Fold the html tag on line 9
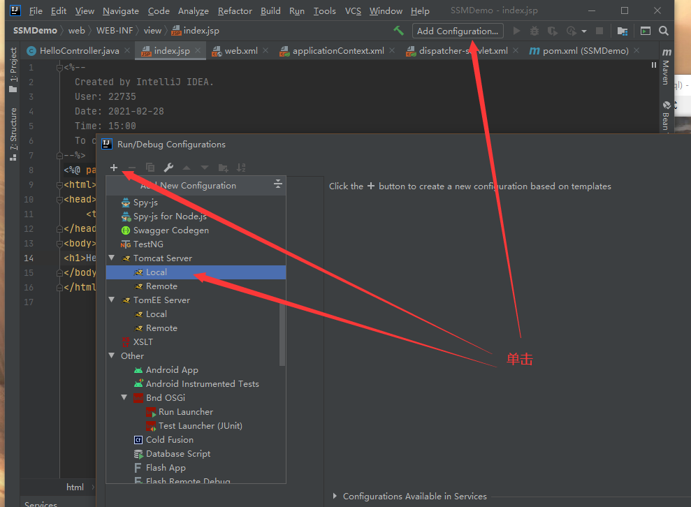The image size is (691, 507). coord(59,184)
